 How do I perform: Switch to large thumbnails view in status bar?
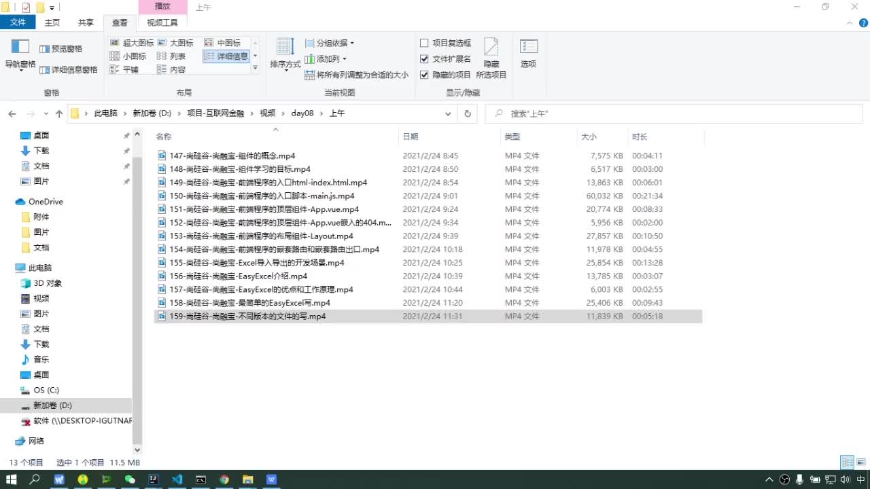pyautogui.click(x=863, y=463)
